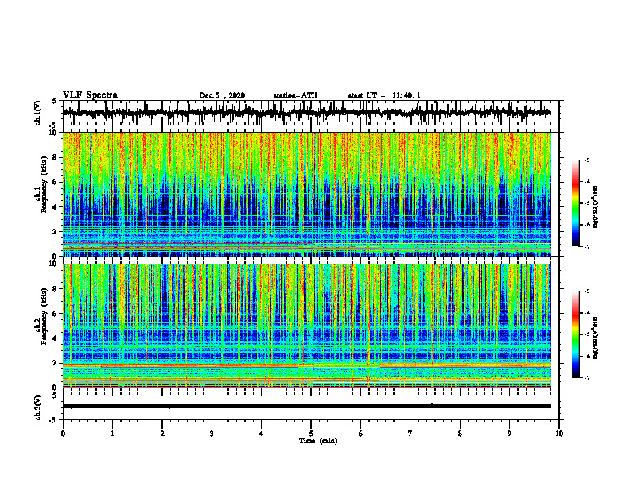630x486 pixels.
Task: Click the ch.3 flat voltage trace
Action: [306, 407]
